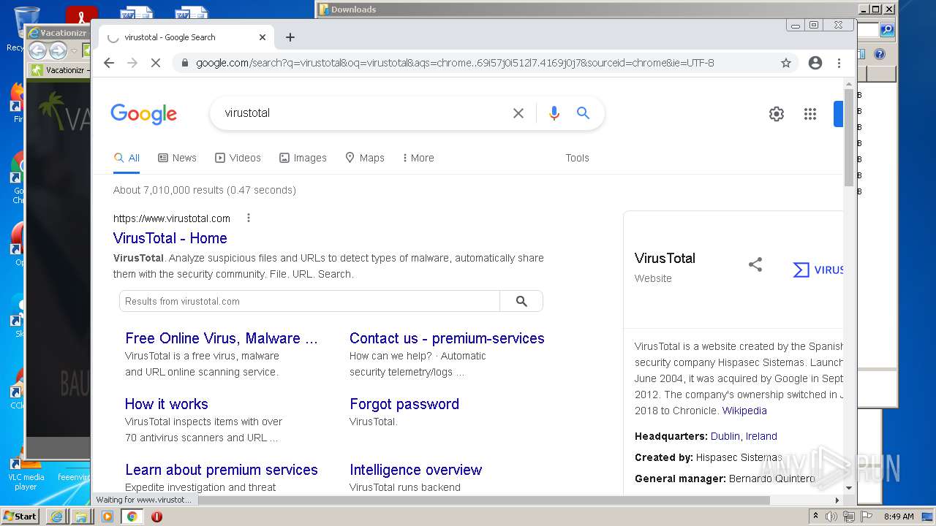The width and height of the screenshot is (936, 526).
Task: Open Google search settings gear
Action: (x=777, y=114)
